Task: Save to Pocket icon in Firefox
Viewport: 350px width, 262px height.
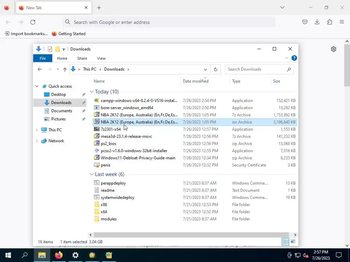Action: [x=305, y=22]
